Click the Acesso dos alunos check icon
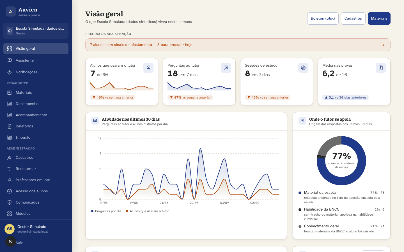 pos(10,191)
